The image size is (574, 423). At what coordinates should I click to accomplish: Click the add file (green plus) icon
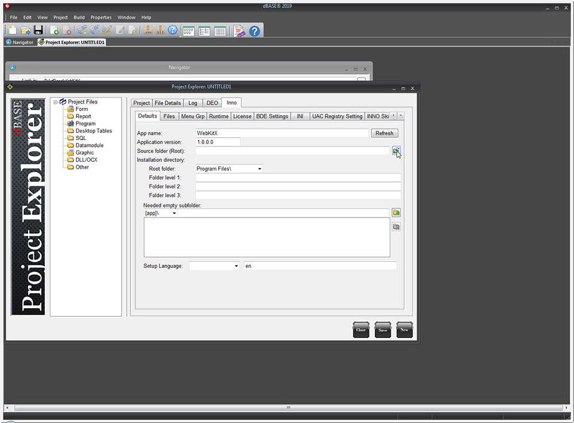click(54, 30)
